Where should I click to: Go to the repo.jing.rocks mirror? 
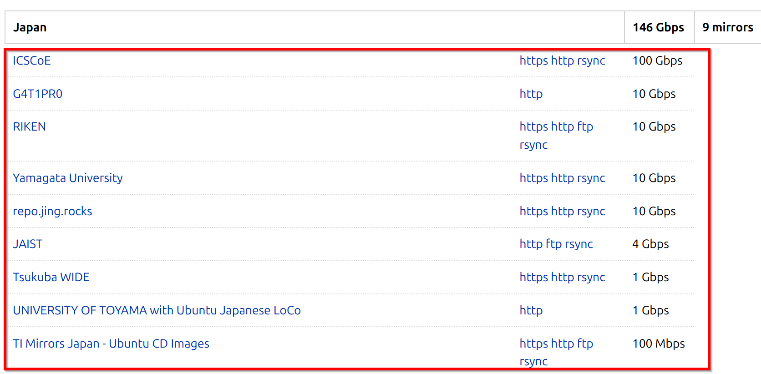[52, 211]
